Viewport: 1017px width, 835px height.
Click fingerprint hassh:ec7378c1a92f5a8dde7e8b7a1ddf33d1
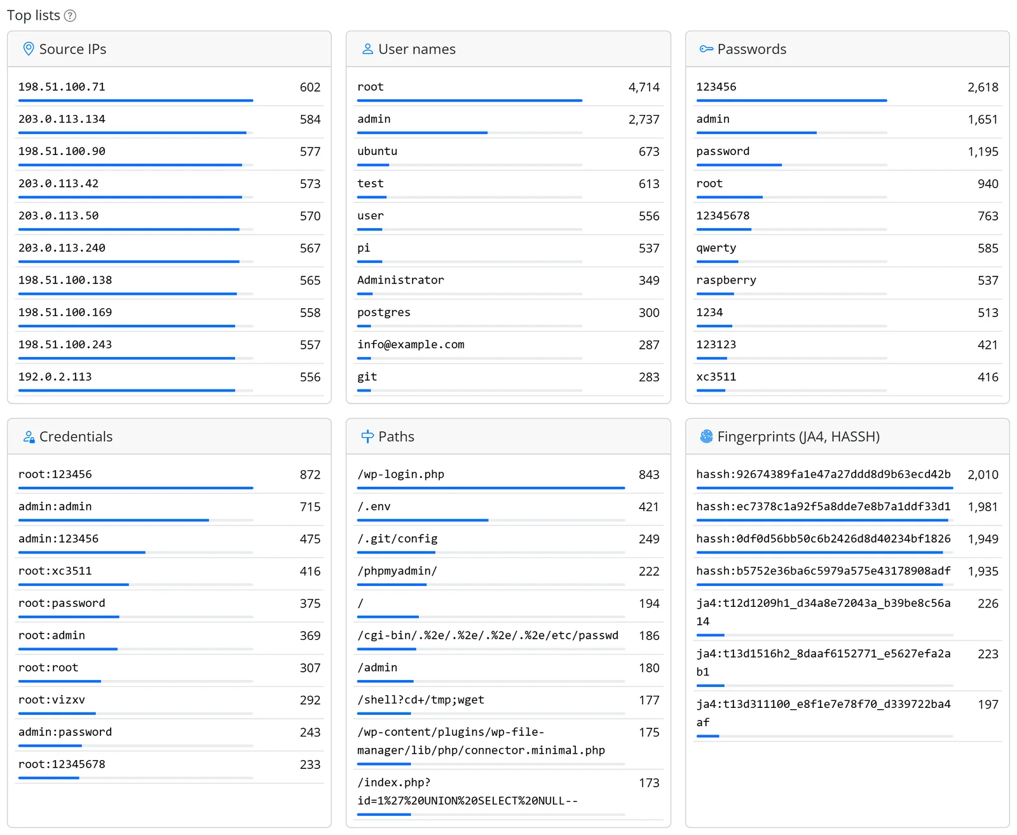click(x=823, y=506)
